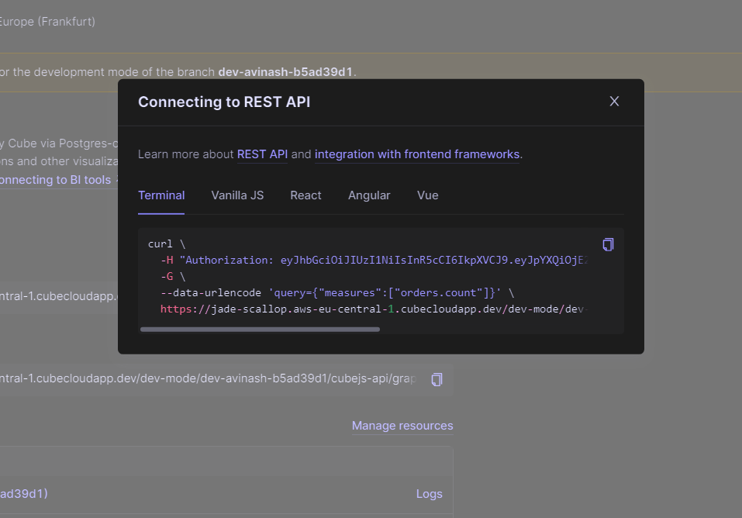
Task: Copy the curl command using the copy icon
Action: click(x=607, y=243)
